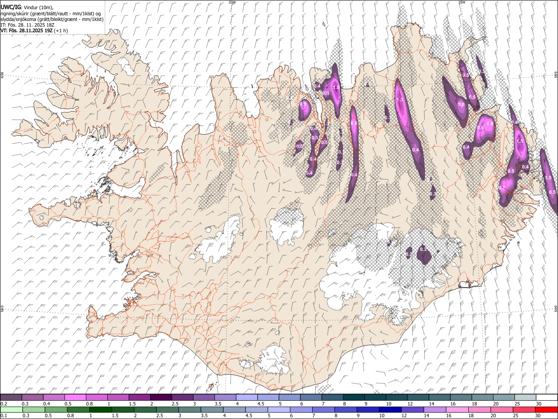The width and height of the screenshot is (558, 419).
Task: Click the 'slydda/snjókoma (grátt/bleikt/grænt' description line
Action: pos(52,19)
